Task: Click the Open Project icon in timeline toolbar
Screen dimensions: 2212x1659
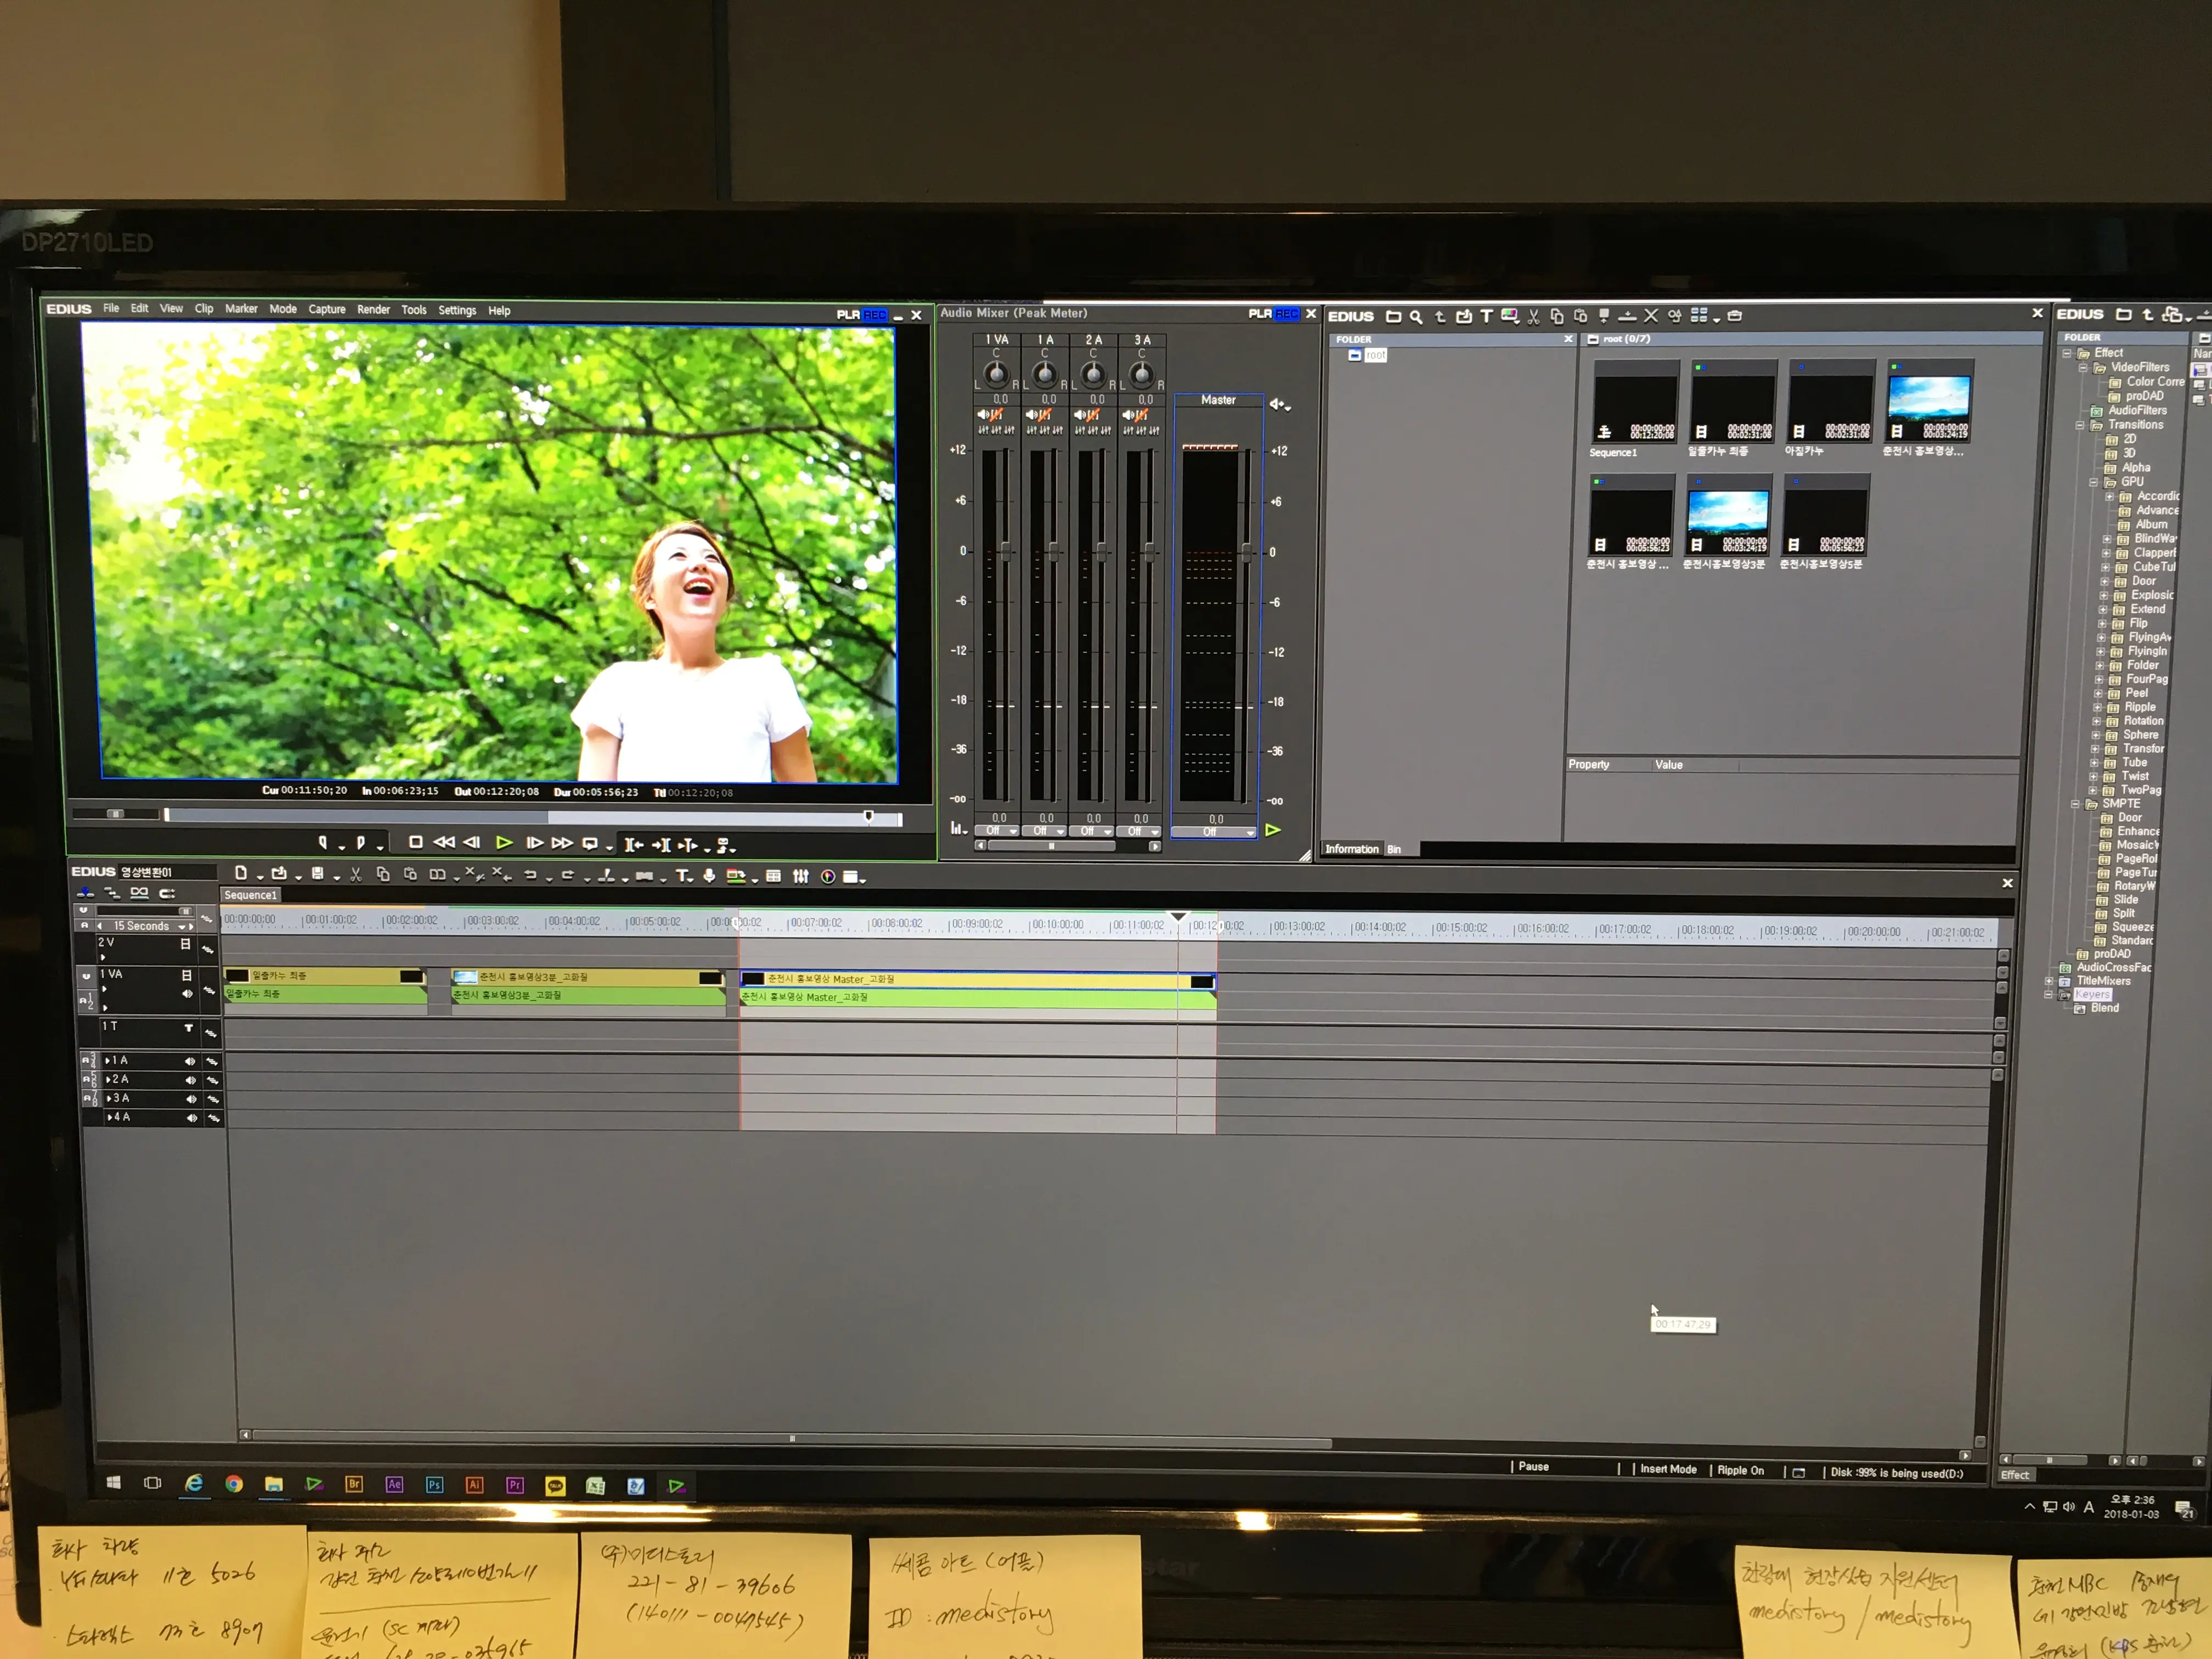Action: (x=279, y=873)
